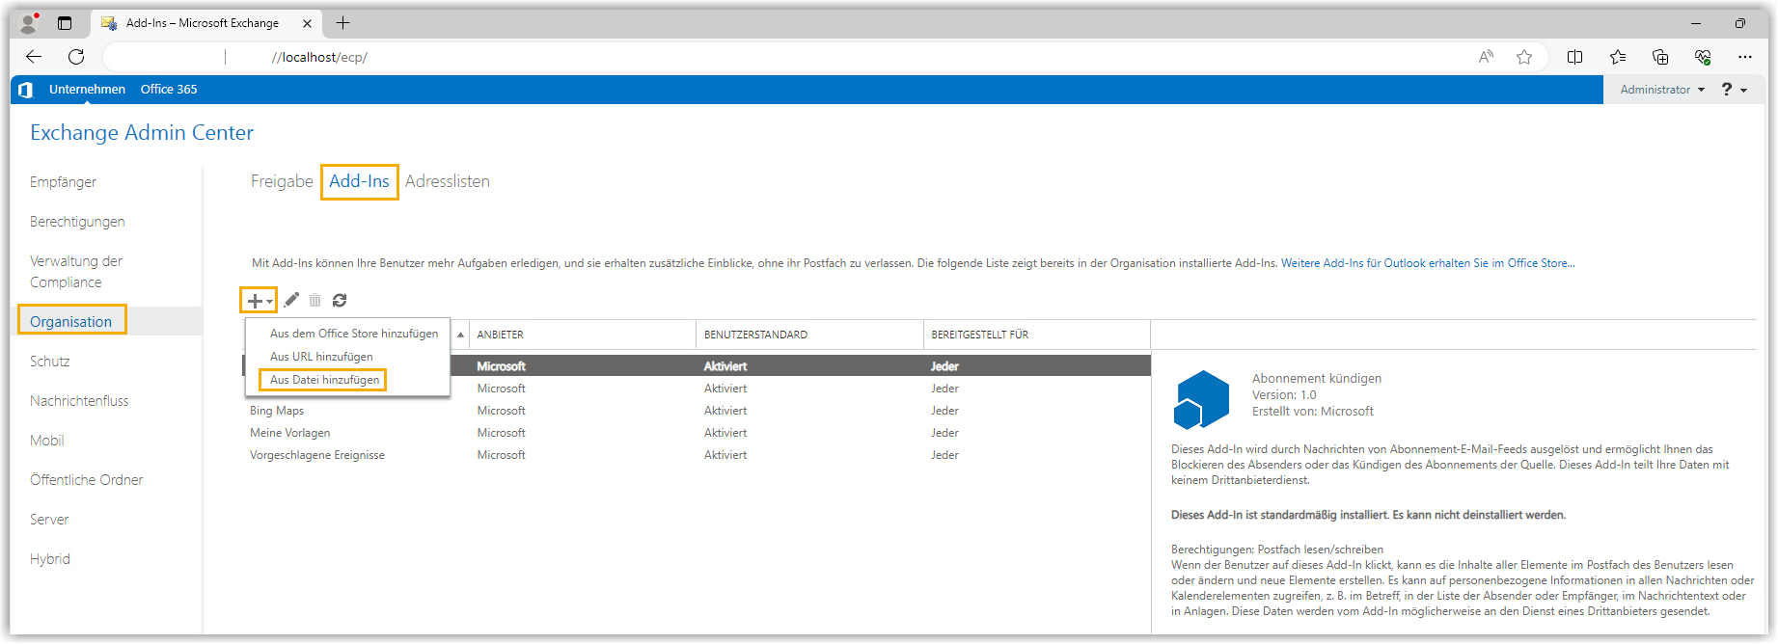The width and height of the screenshot is (1778, 644).
Task: Switch to the Freigabe tab
Action: [282, 181]
